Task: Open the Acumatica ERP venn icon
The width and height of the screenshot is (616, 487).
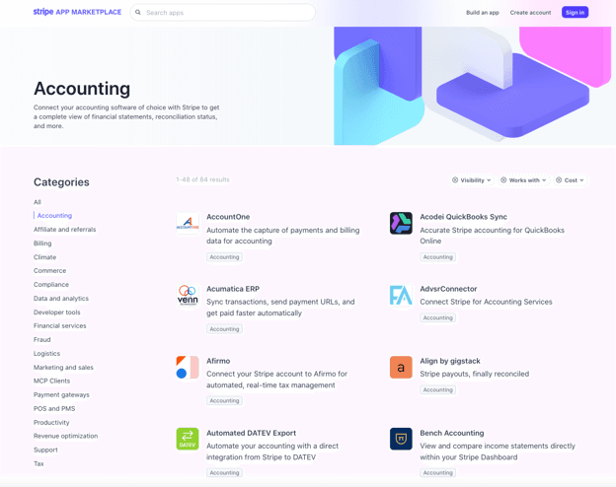Action: [x=188, y=295]
